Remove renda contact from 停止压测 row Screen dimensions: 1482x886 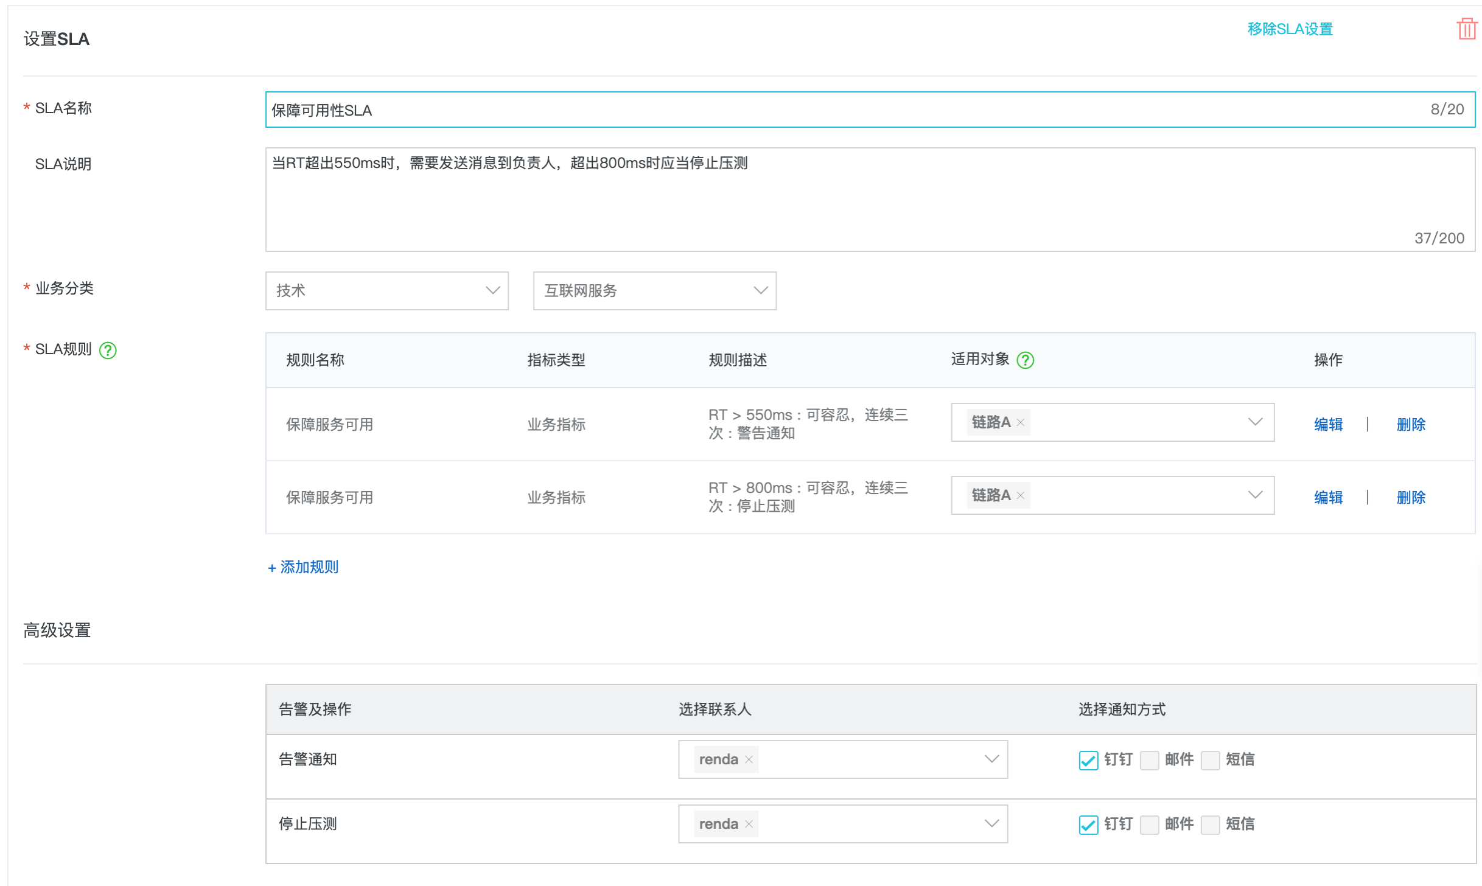click(x=749, y=825)
